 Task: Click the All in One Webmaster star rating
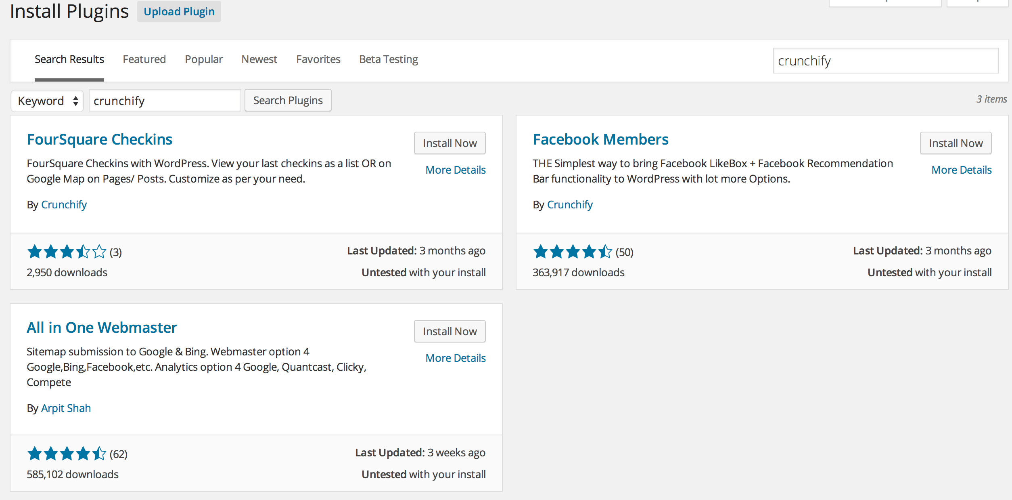click(x=67, y=454)
